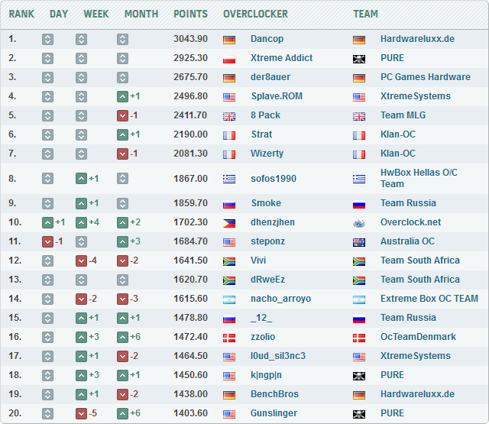Open der8auer's overclocker profile
This screenshot has width=489, height=424.
click(x=270, y=77)
